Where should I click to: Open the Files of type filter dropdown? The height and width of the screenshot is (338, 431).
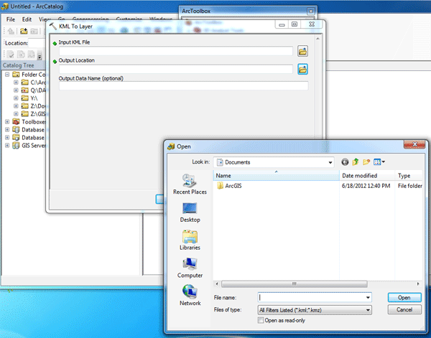click(368, 309)
